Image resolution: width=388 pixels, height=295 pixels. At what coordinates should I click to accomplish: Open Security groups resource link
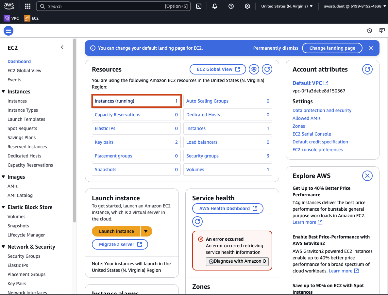click(202, 156)
